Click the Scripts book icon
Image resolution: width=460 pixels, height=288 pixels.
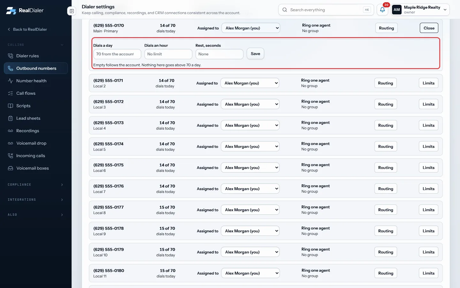click(x=11, y=106)
